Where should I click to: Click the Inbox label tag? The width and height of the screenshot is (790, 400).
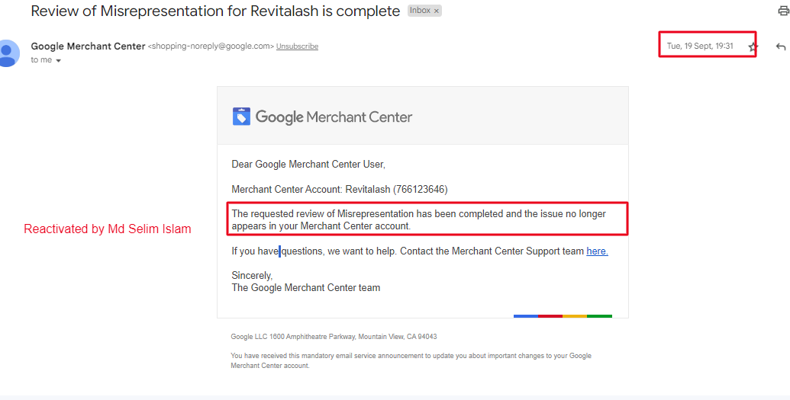[420, 11]
